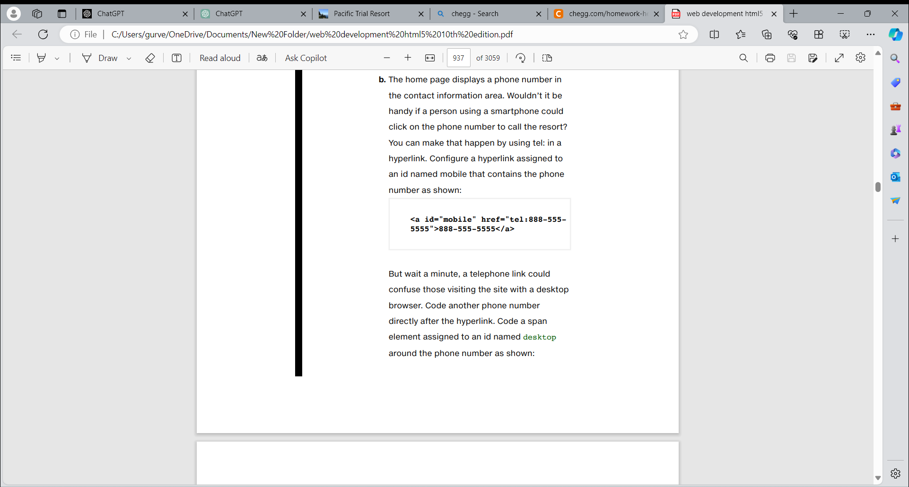Expand the Draw pen options
The width and height of the screenshot is (909, 487).
point(129,58)
